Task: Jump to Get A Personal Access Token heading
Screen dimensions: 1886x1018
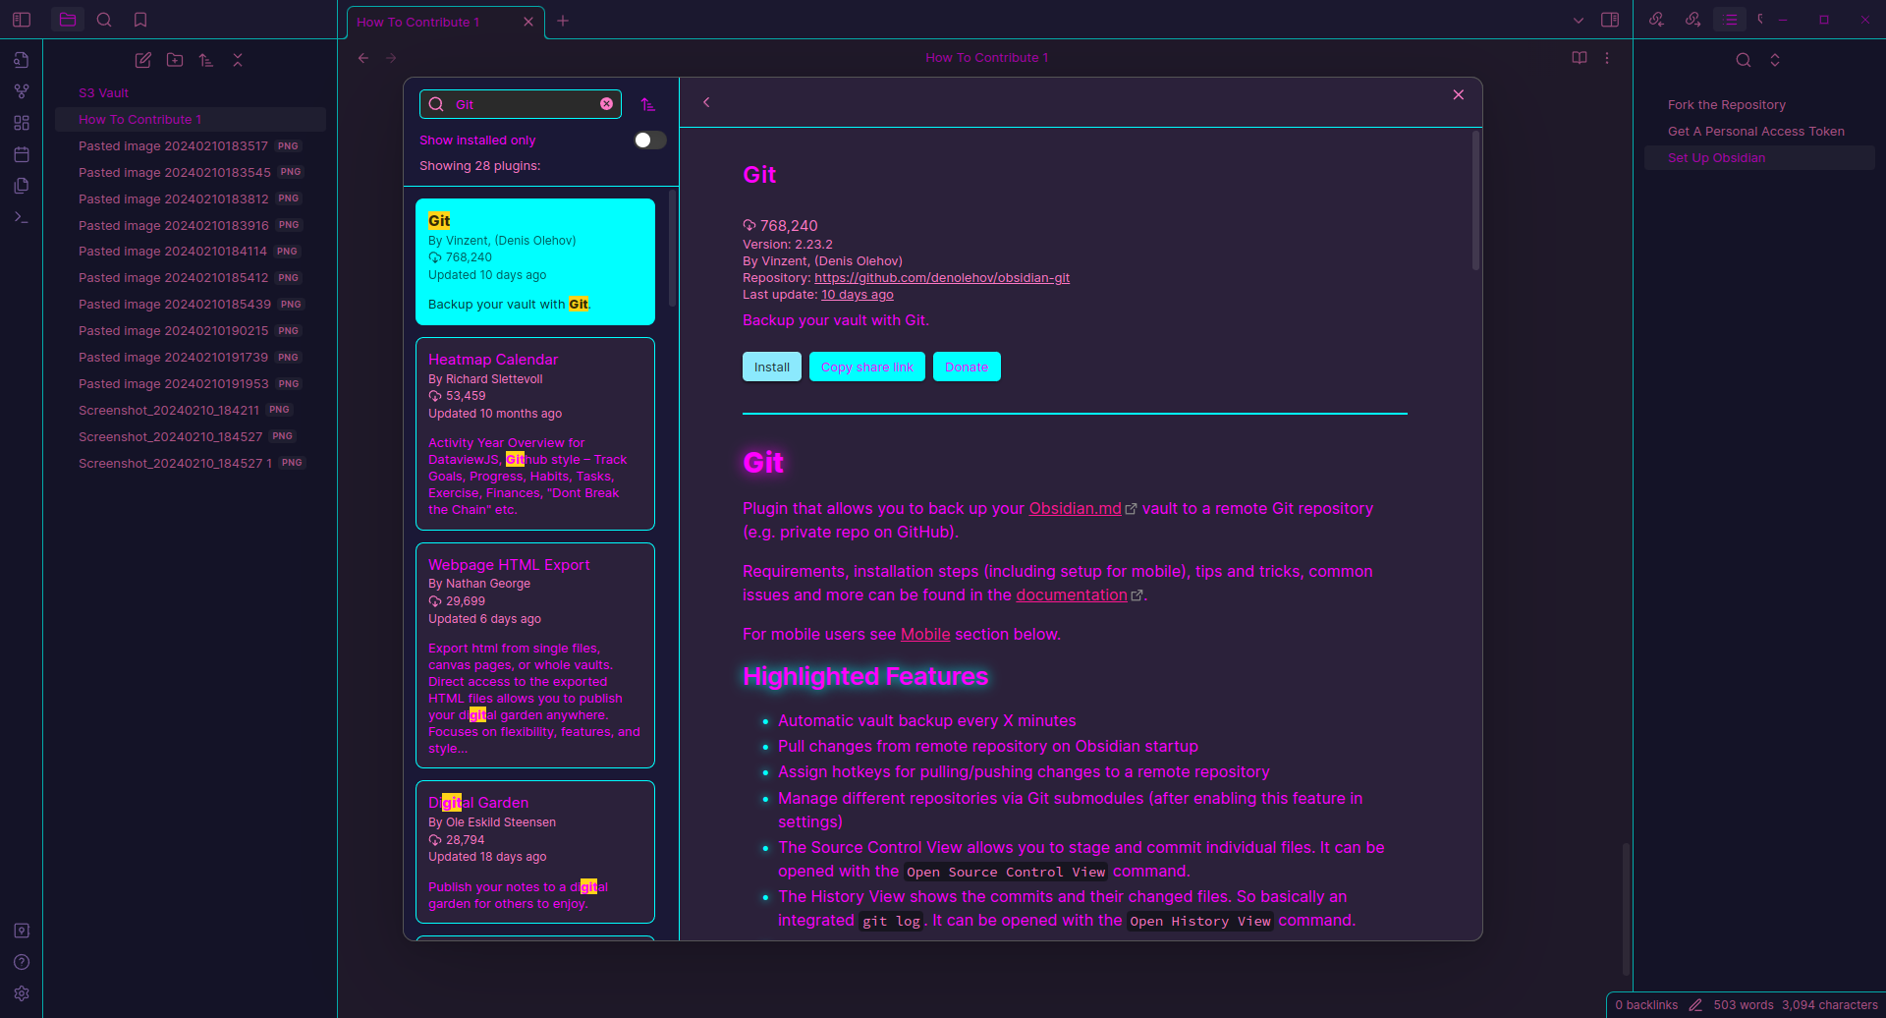Action: pos(1759,132)
